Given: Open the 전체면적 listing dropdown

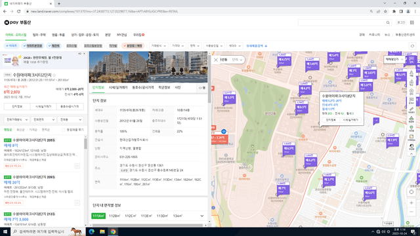Looking at the screenshot, I should (43, 120).
